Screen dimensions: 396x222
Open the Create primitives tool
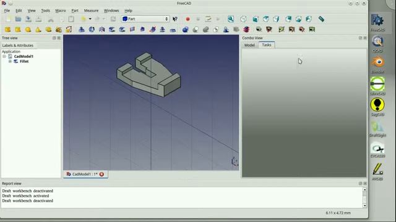pyautogui.click(x=59, y=30)
